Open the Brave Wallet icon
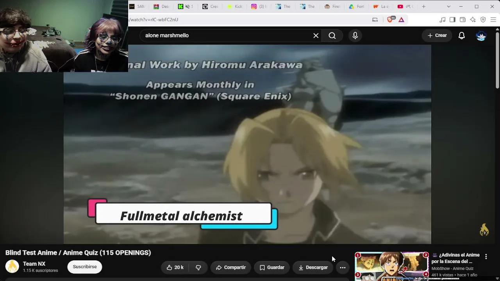The width and height of the screenshot is (500, 281). pos(462,20)
